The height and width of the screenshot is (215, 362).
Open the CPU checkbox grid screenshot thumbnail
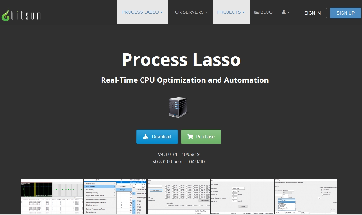point(179,197)
